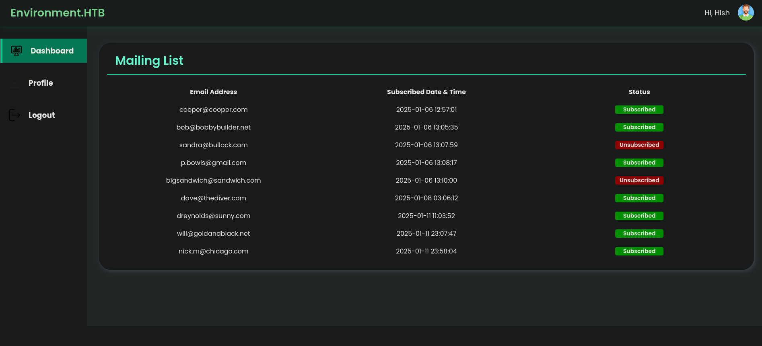This screenshot has width=762, height=346.
Task: Click the Hi, Hish greeting text
Action: coord(717,13)
